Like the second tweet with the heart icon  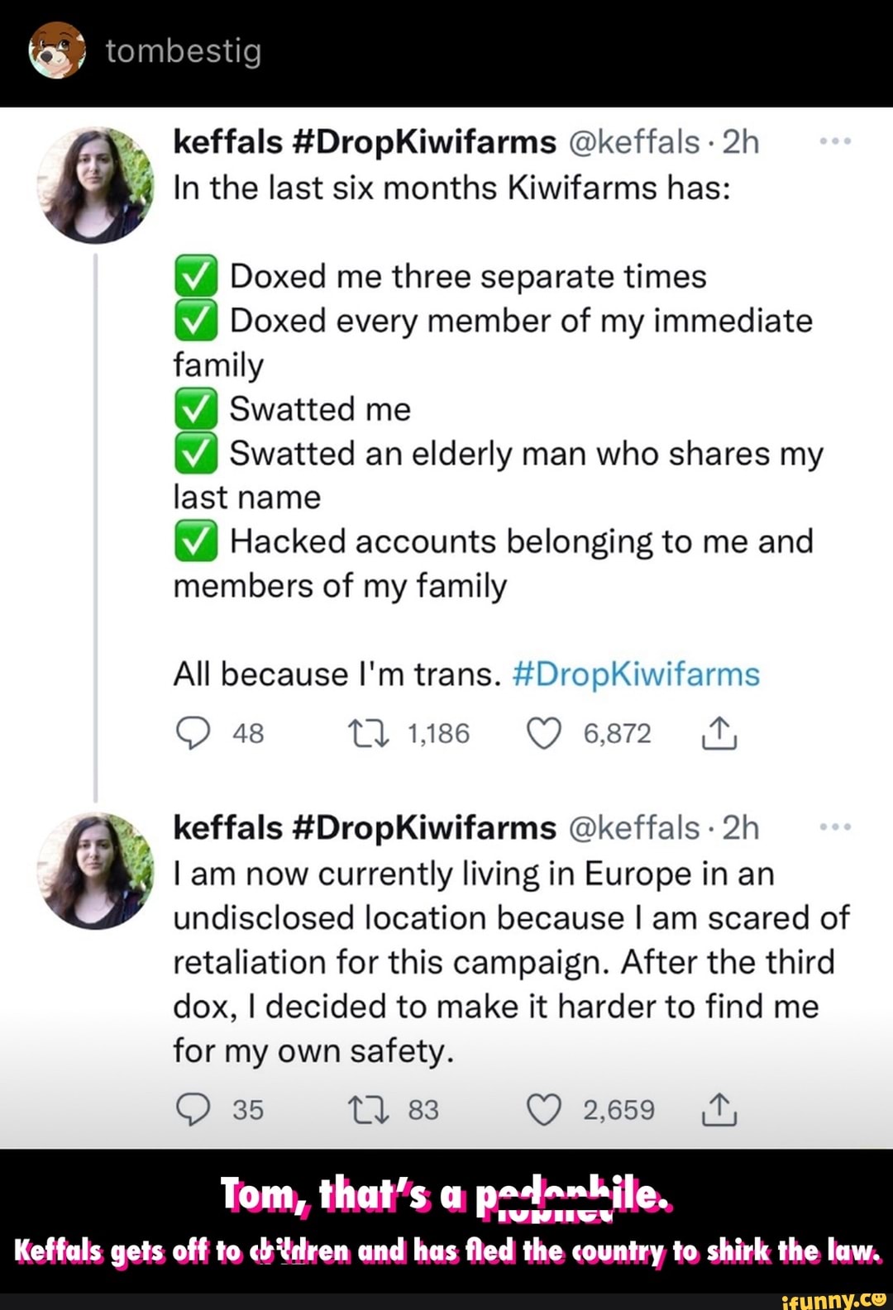tap(545, 1110)
